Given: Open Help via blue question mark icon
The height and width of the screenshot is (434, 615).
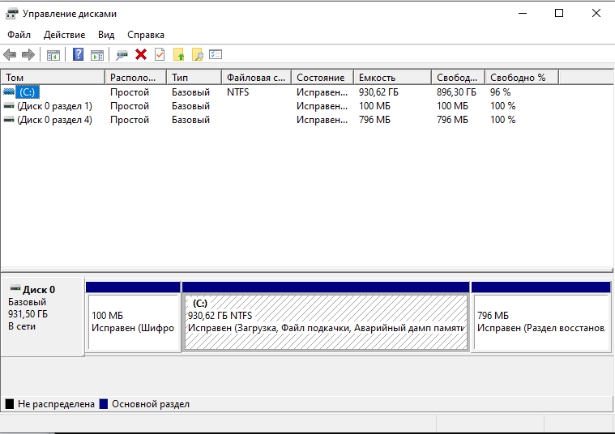Looking at the screenshot, I should coord(79,54).
